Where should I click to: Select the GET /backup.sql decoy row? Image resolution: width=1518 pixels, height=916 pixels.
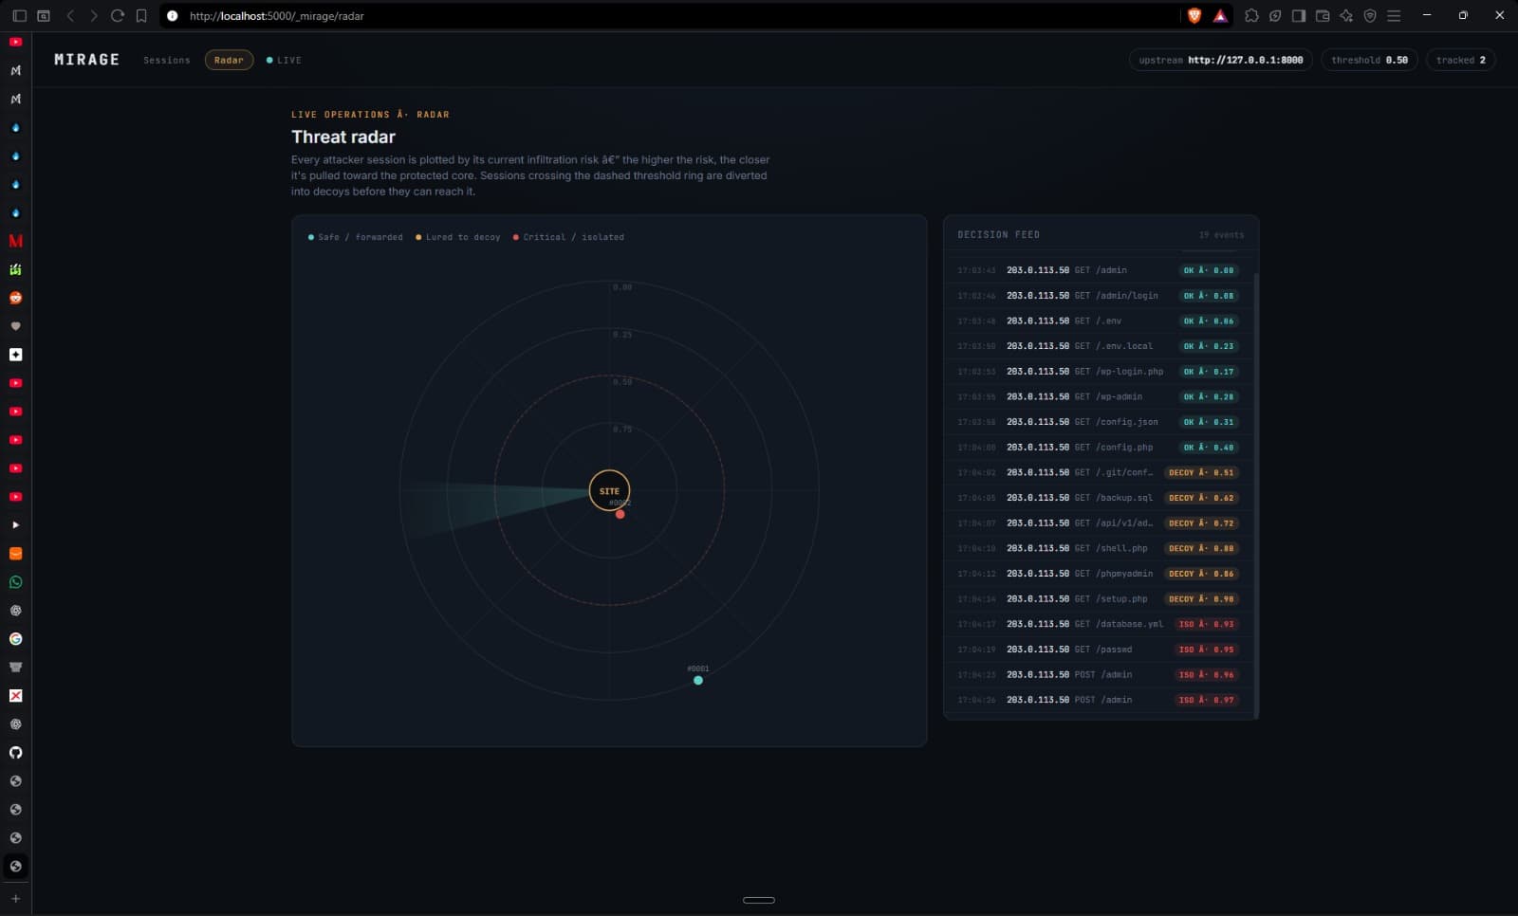pos(1099,498)
